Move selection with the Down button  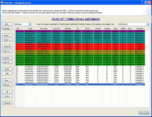click(x=7, y=96)
